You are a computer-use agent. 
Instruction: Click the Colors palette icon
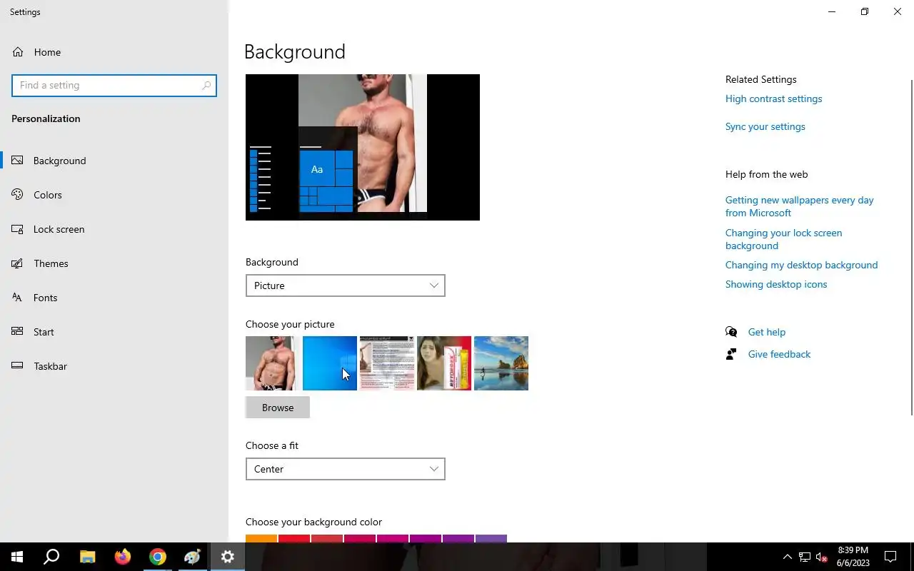click(x=18, y=195)
